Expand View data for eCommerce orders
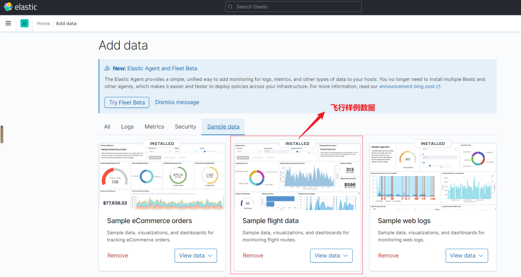 [196, 256]
